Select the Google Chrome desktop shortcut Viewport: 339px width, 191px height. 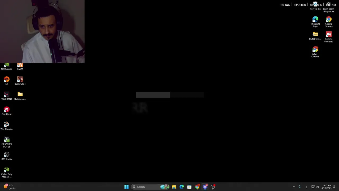[329, 22]
